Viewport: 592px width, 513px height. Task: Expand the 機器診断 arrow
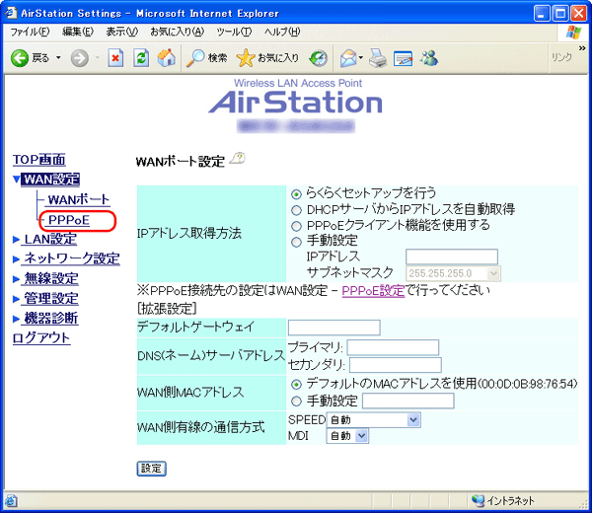point(16,319)
